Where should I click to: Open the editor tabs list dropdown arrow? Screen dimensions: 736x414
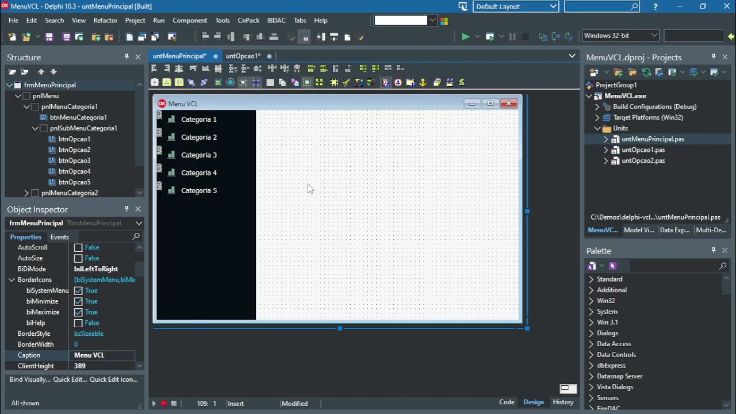(572, 56)
